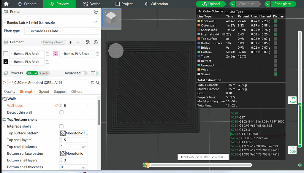Reset the modified process preset
304x173 pixels.
pos(4,83)
